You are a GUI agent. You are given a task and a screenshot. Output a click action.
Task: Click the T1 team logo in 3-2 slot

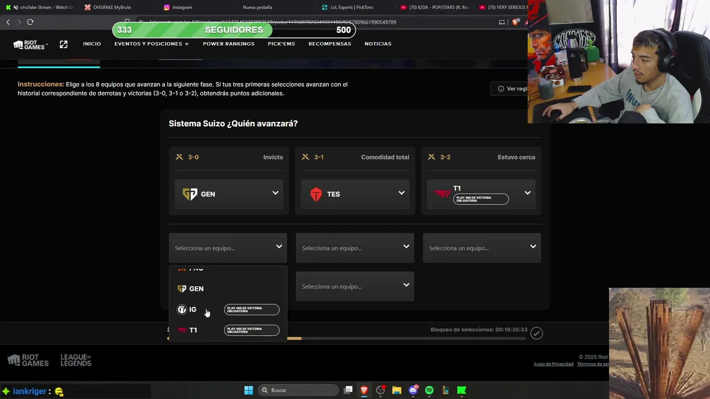[x=443, y=194]
